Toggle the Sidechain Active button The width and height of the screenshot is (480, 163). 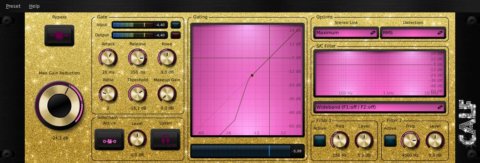pos(109,139)
